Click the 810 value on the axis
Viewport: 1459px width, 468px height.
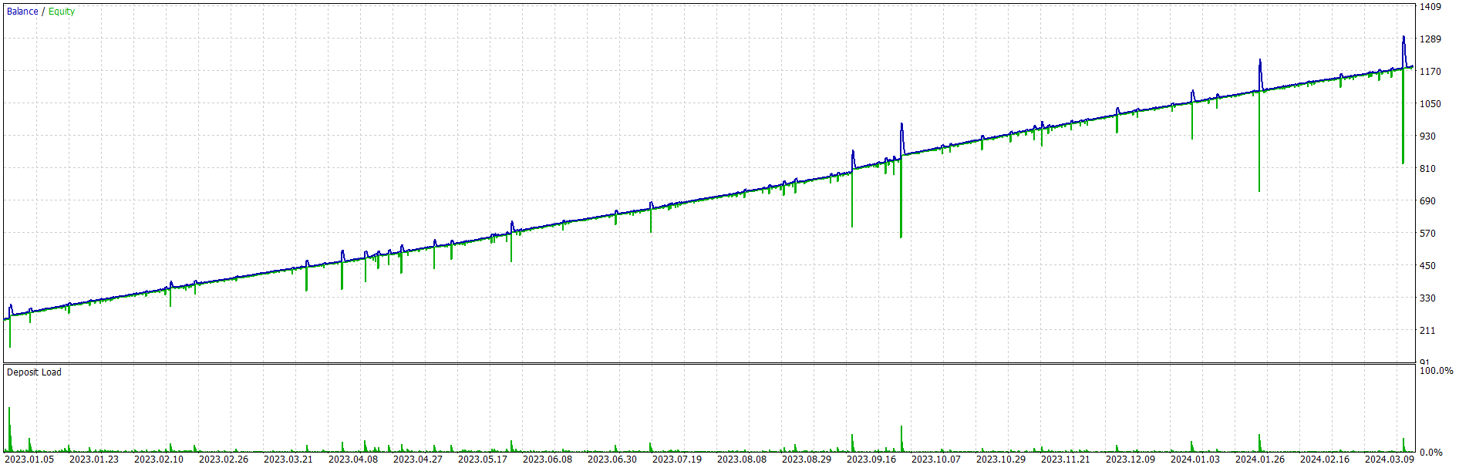point(1428,169)
